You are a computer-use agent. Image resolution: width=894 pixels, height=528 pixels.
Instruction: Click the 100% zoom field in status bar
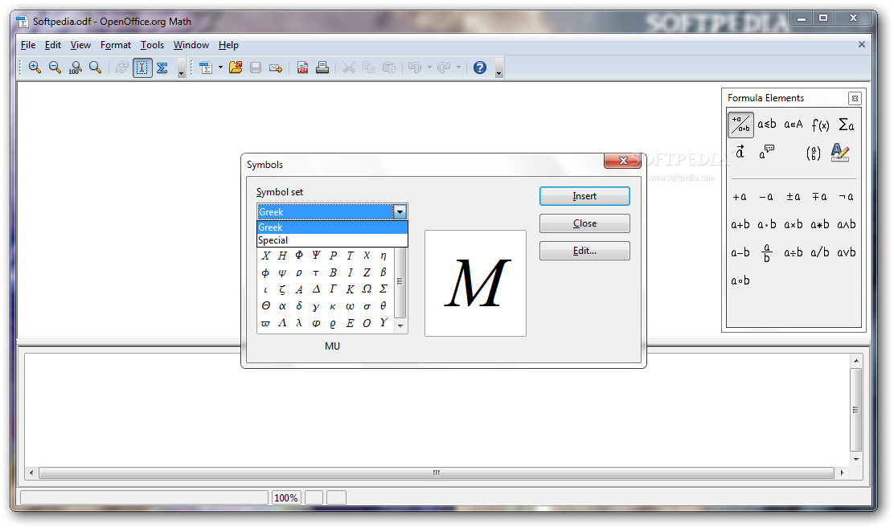click(286, 497)
